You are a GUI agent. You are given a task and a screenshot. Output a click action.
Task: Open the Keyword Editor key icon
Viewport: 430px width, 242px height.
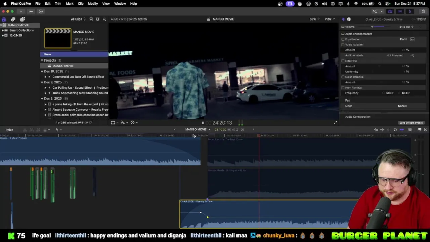pyautogui.click(x=31, y=11)
